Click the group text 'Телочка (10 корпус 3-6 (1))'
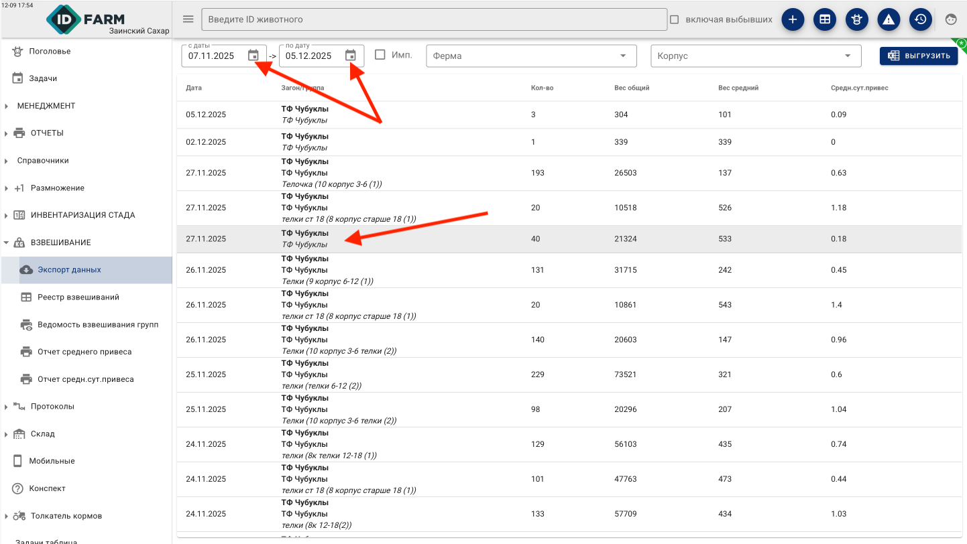967x544 pixels. pyautogui.click(x=332, y=184)
